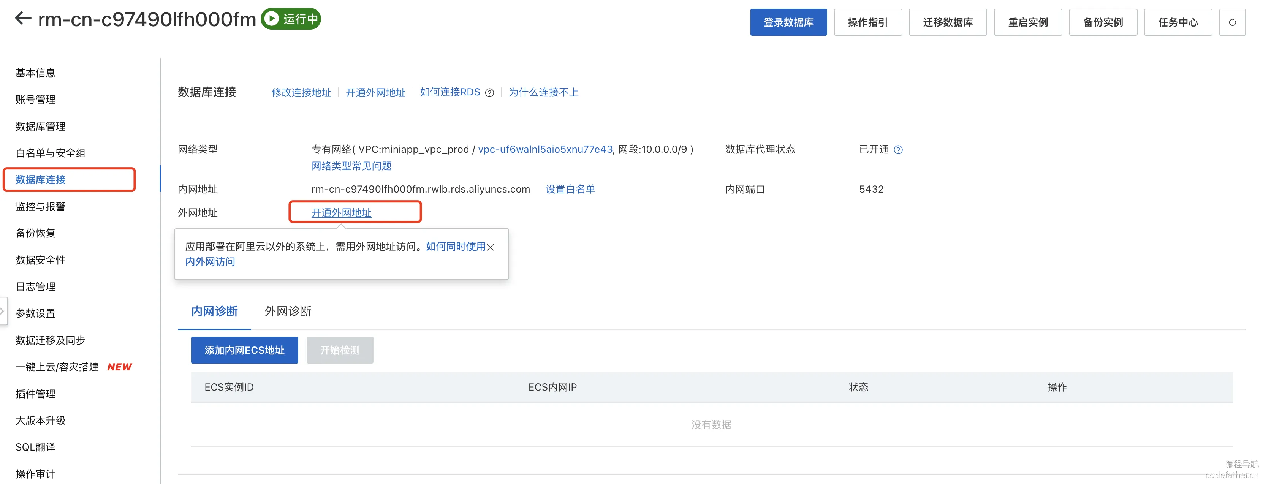This screenshot has height=484, width=1263.
Task: Switch to 内网诊断 tab
Action: (214, 312)
